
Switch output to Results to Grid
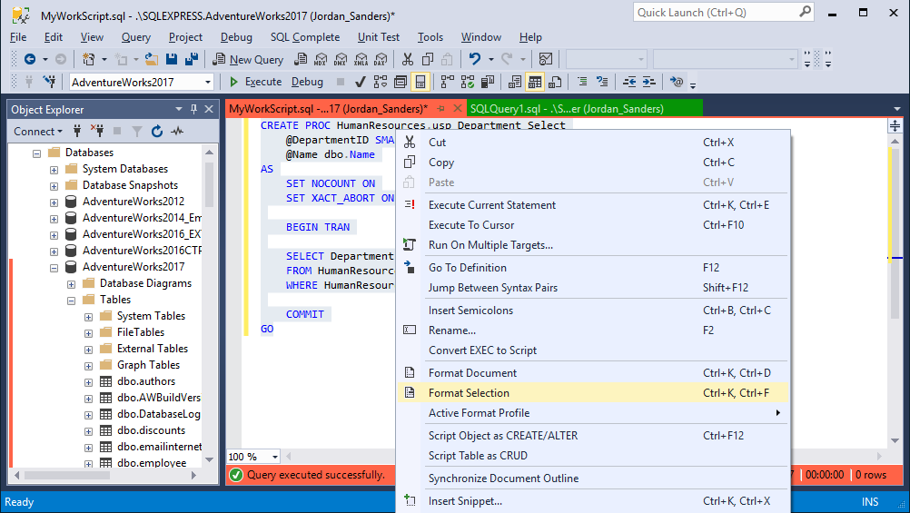click(535, 82)
